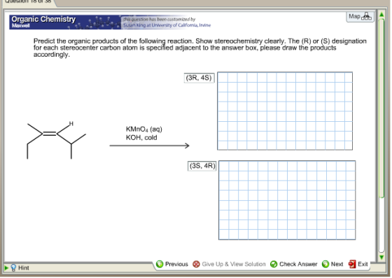Go to the Next question
The height and width of the screenshot is (278, 392).
(x=337, y=264)
